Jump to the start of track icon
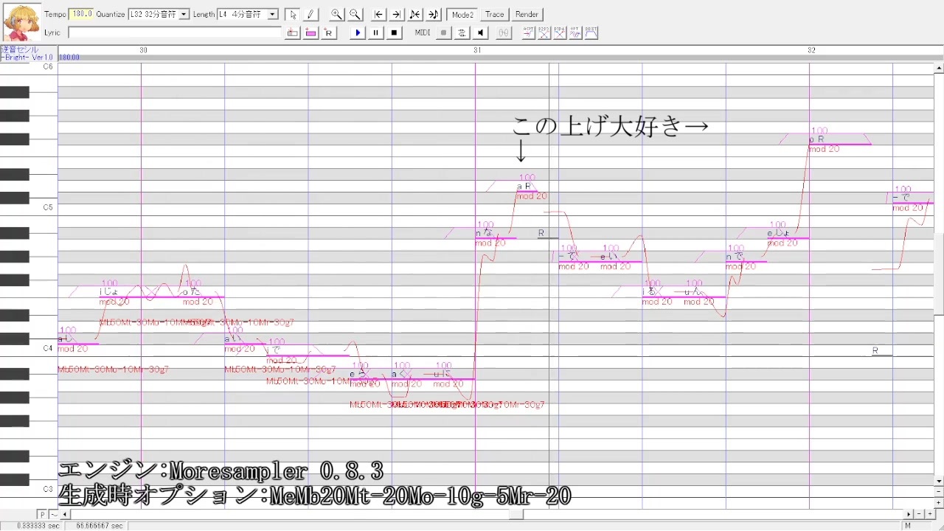 point(378,14)
